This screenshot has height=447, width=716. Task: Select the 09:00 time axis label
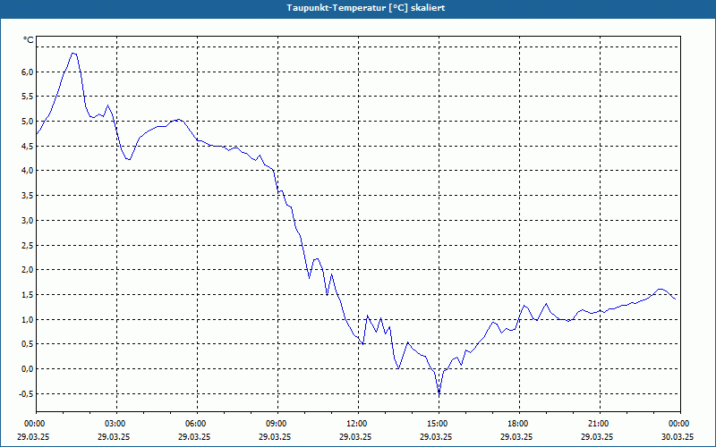(277, 424)
